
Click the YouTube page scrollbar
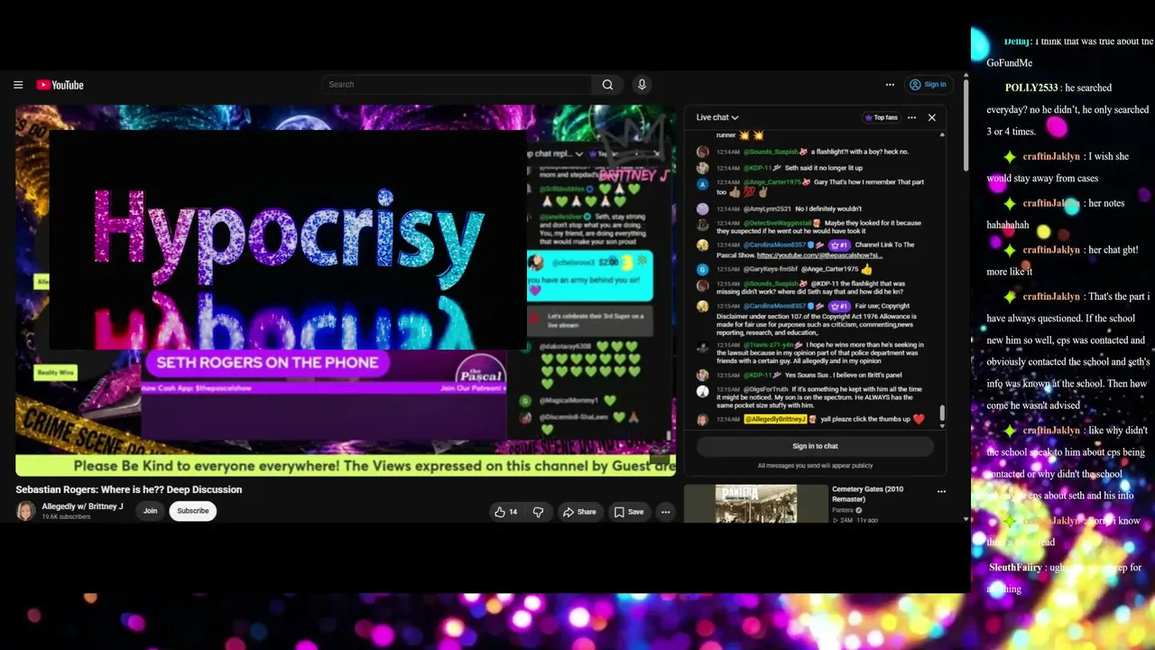(x=966, y=126)
